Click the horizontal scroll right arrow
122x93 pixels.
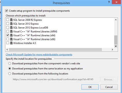pos(112,50)
